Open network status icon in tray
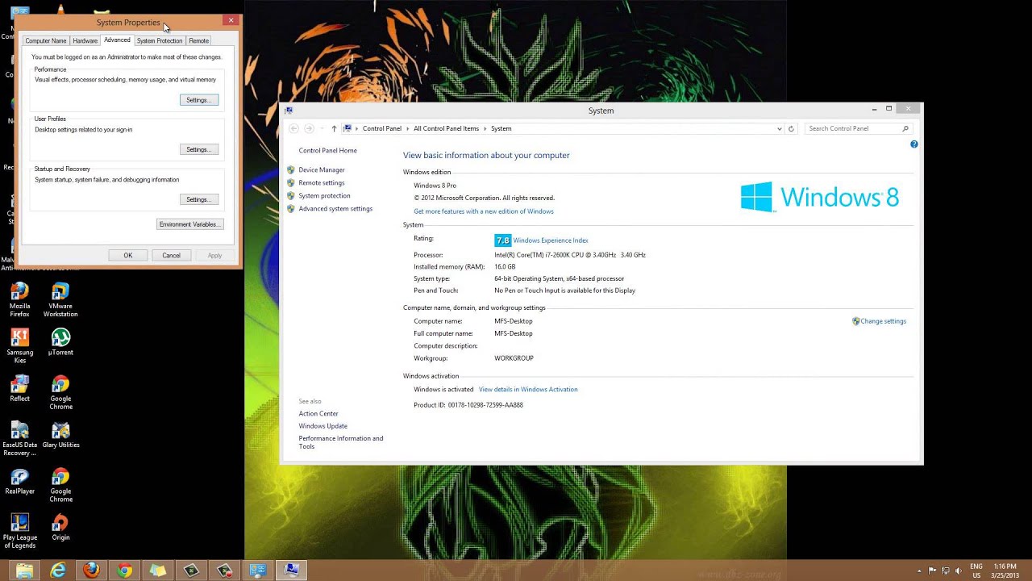1032x581 pixels. pyautogui.click(x=946, y=571)
